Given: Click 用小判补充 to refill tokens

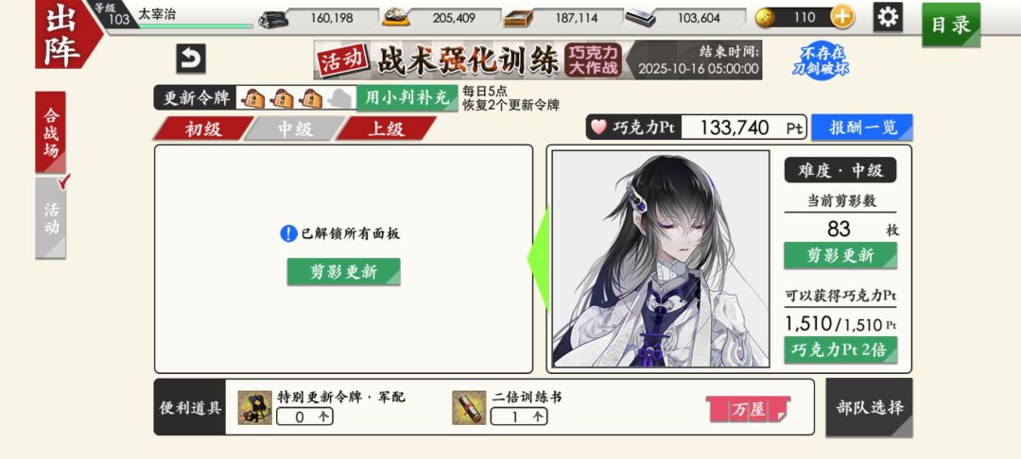Looking at the screenshot, I should tap(407, 98).
